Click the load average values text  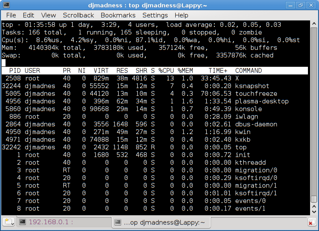251,25
